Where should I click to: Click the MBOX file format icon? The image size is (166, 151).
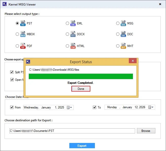(x=23, y=34)
